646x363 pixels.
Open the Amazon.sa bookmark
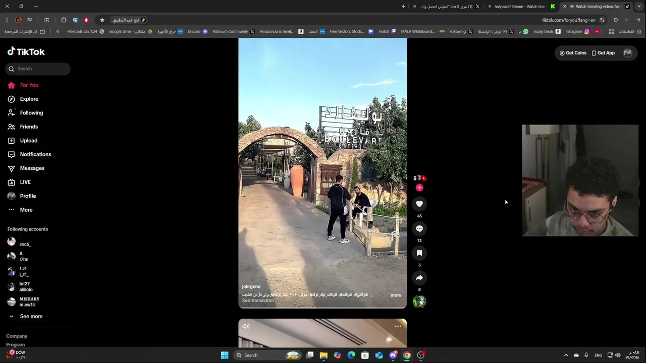tap(282, 31)
